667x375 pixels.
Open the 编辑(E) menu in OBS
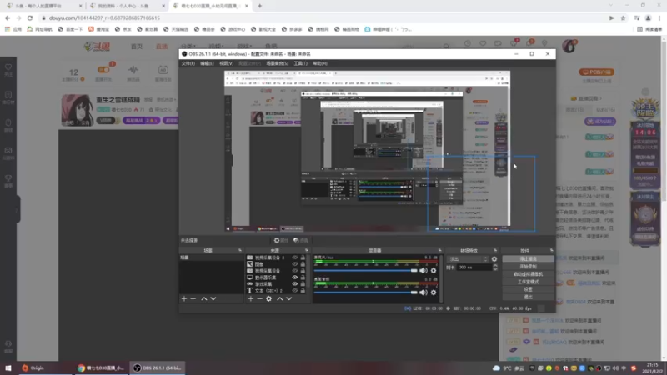click(x=207, y=63)
